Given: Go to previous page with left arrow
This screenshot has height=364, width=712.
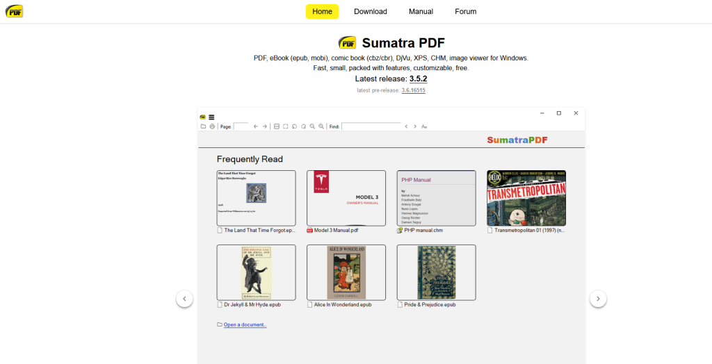Looking at the screenshot, I should click(256, 126).
